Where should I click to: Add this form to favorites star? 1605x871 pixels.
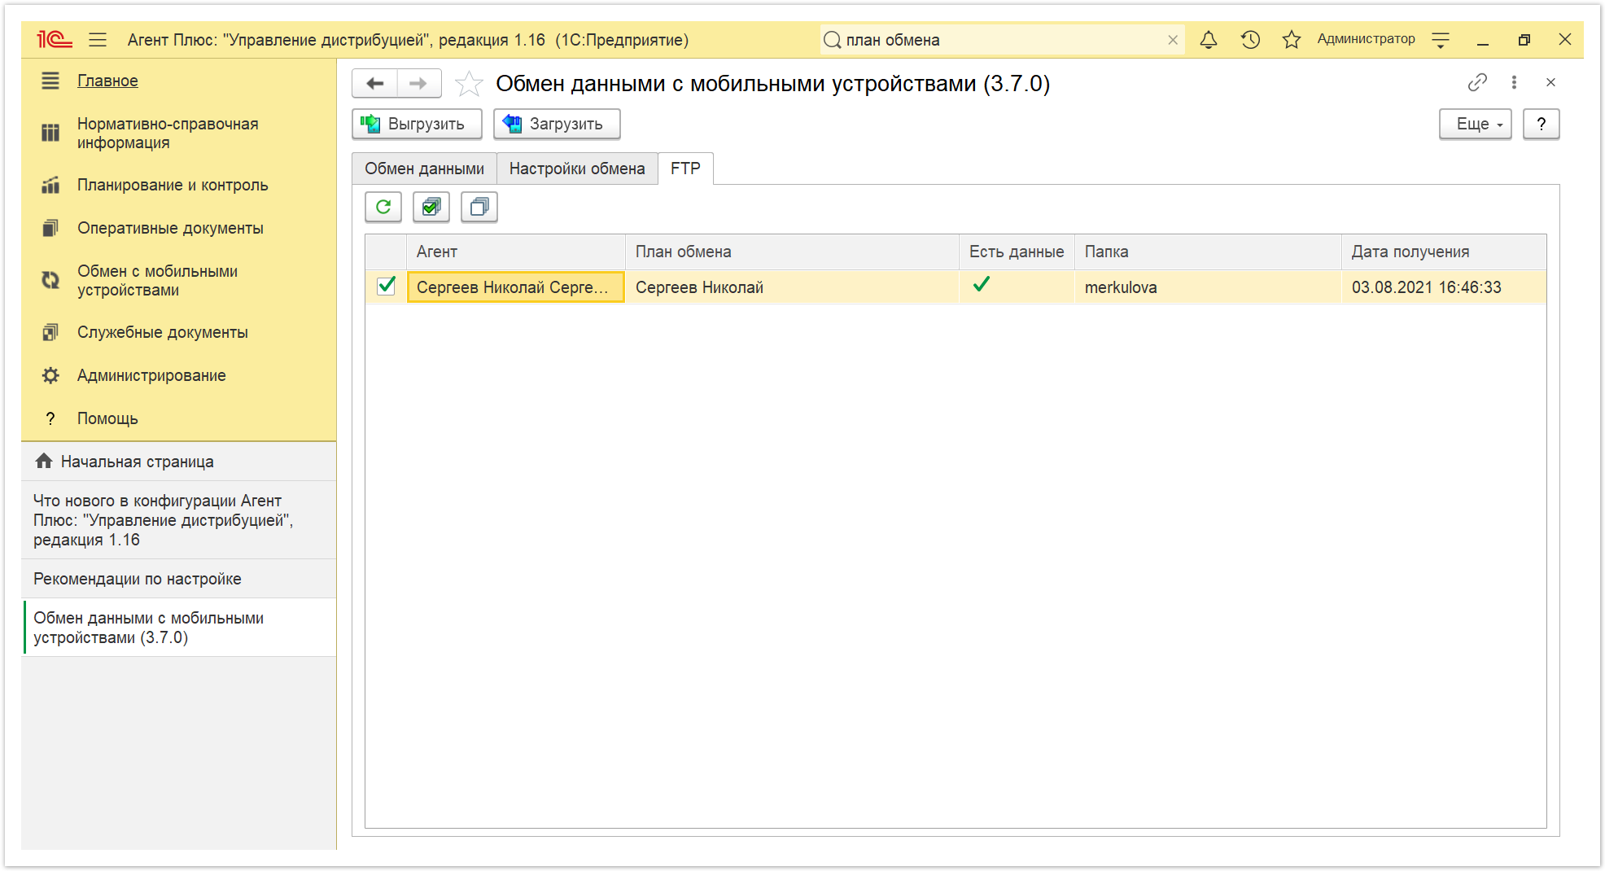(x=469, y=84)
